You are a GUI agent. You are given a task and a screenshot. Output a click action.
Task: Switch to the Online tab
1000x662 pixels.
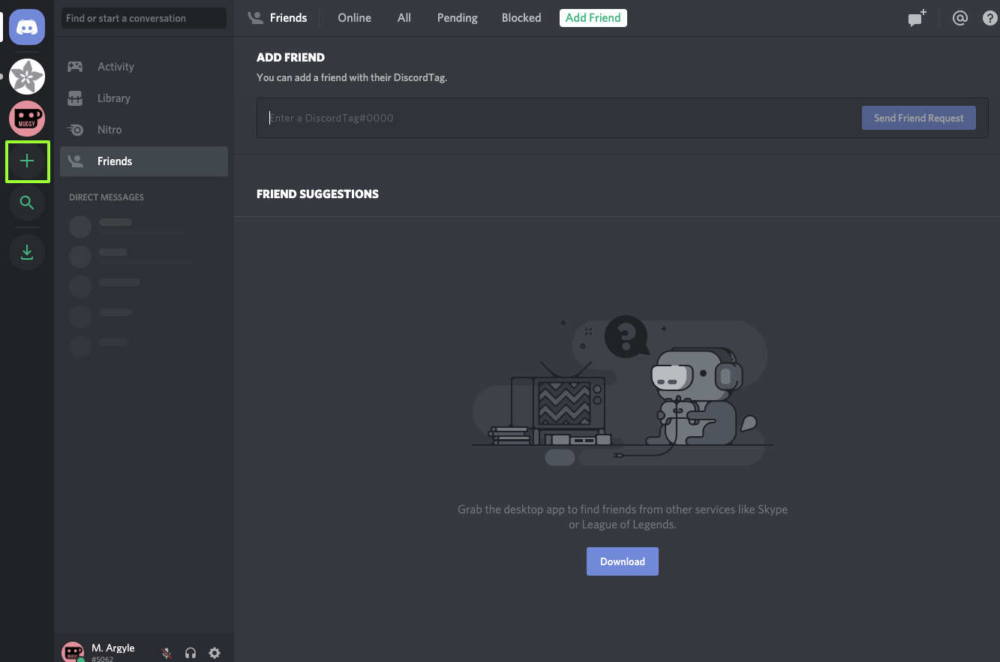click(x=354, y=18)
